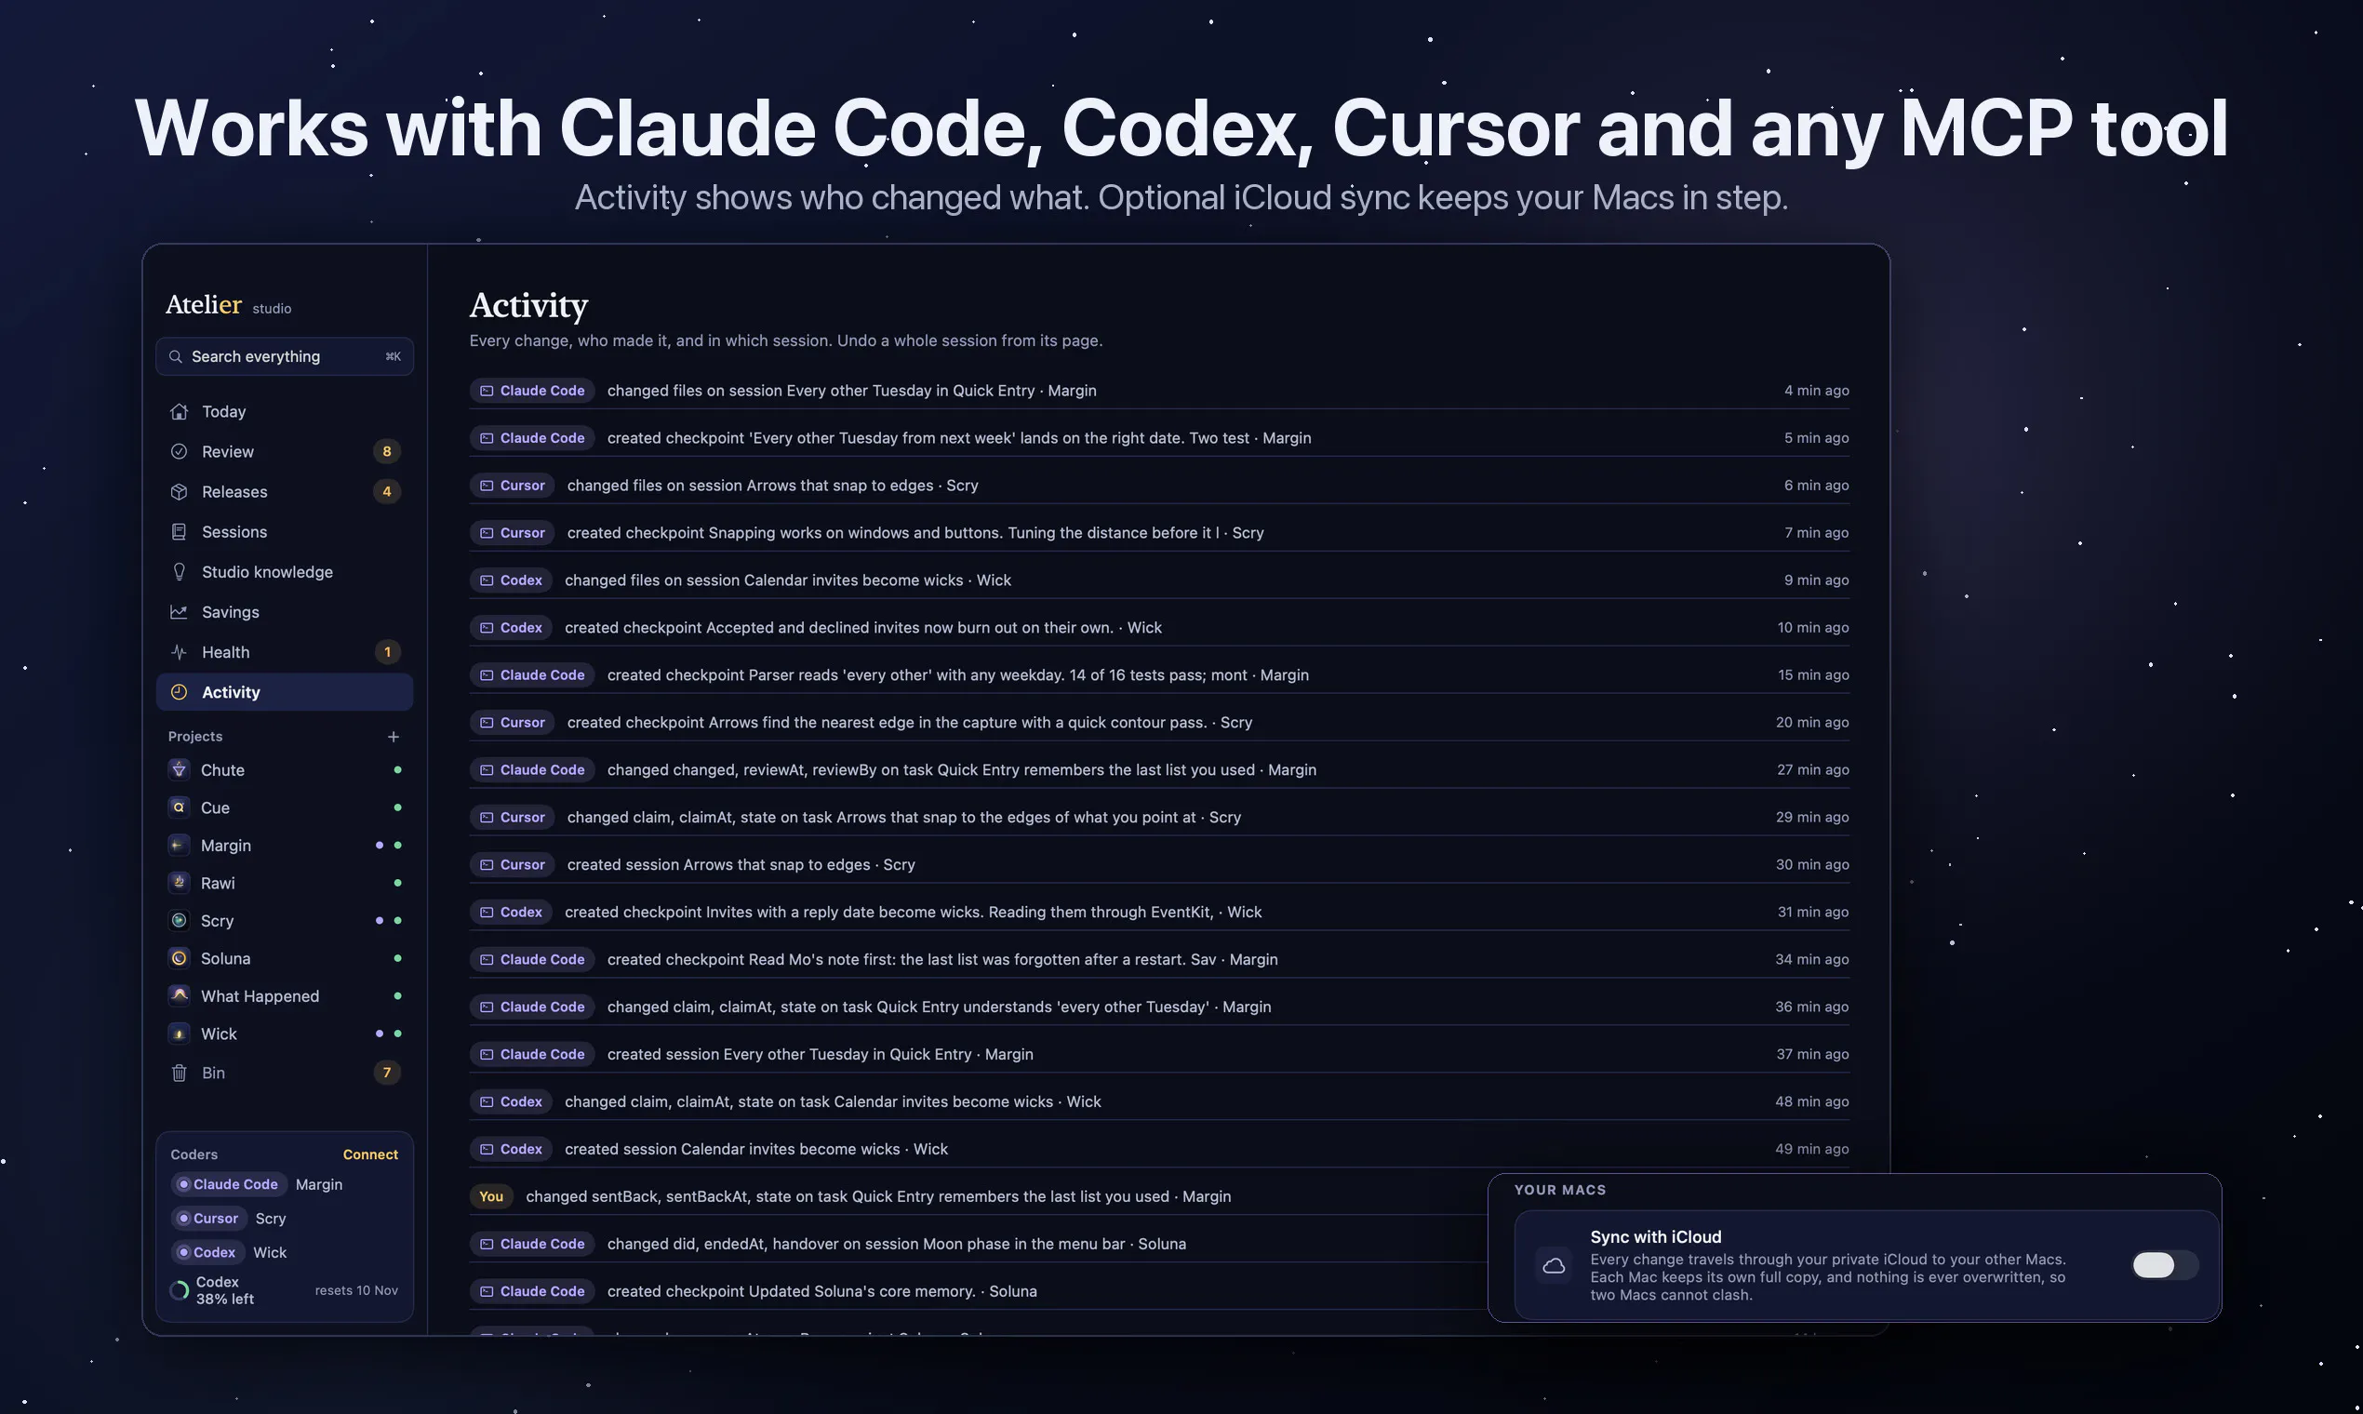
Task: Click the Search everything field
Action: 284,356
